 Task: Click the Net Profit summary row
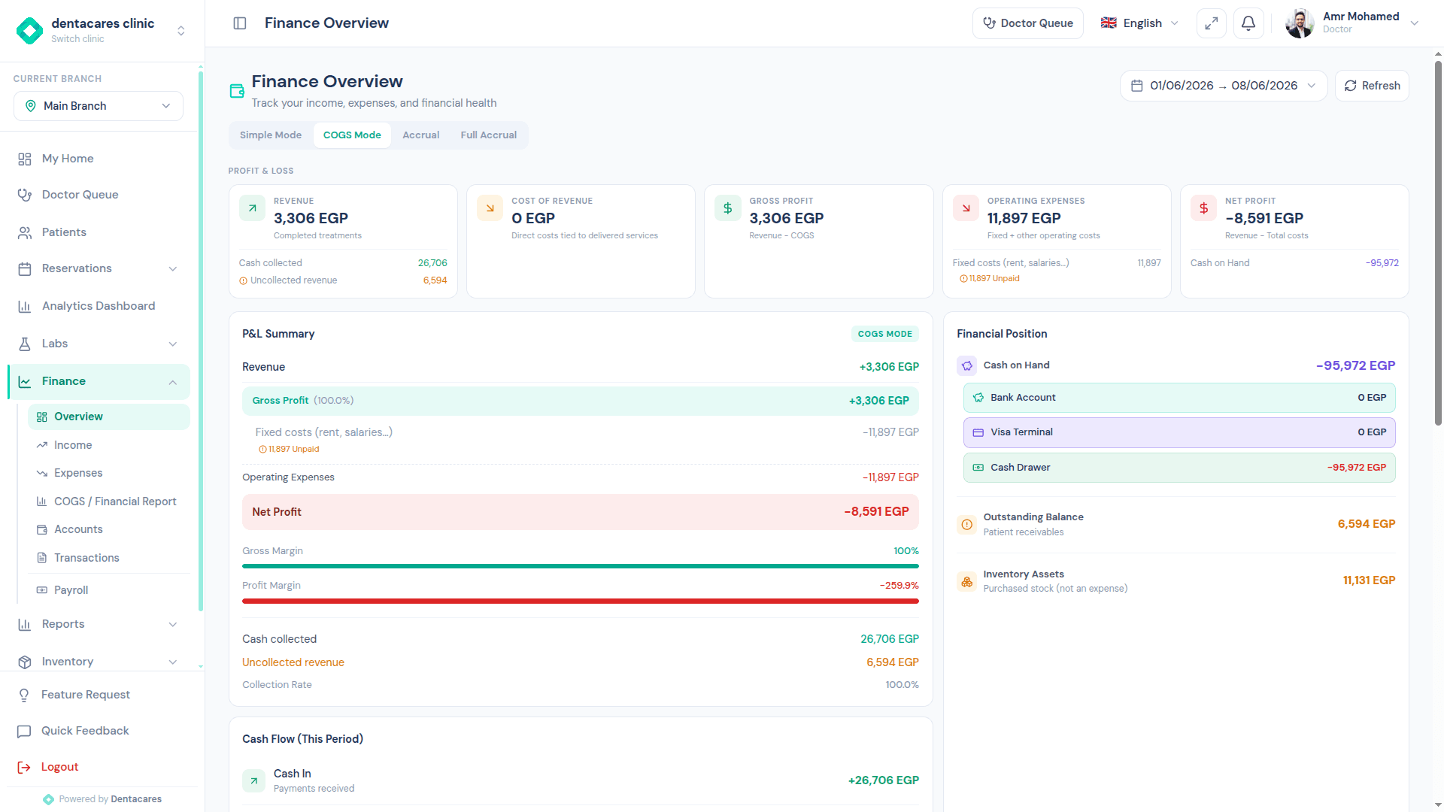580,512
